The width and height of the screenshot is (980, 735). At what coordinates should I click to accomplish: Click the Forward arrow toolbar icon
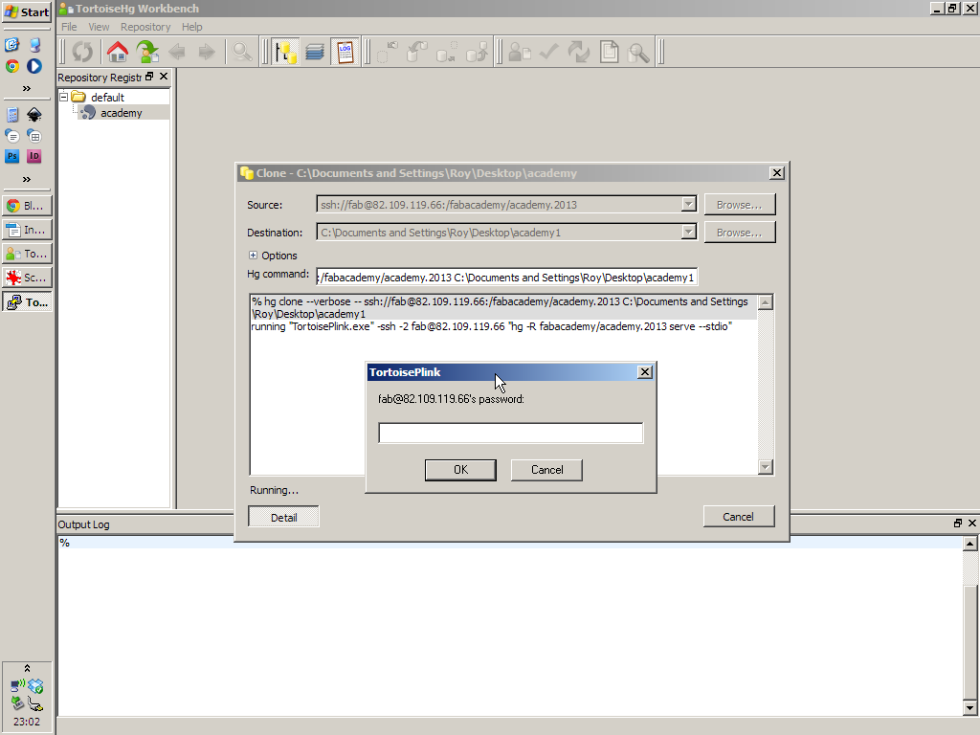pos(207,52)
